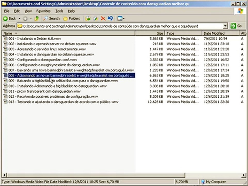Select '004 - Instalando o dansguardian no debian squeeze.wmv'
Screen dimensions: 248x186
coord(51,55)
